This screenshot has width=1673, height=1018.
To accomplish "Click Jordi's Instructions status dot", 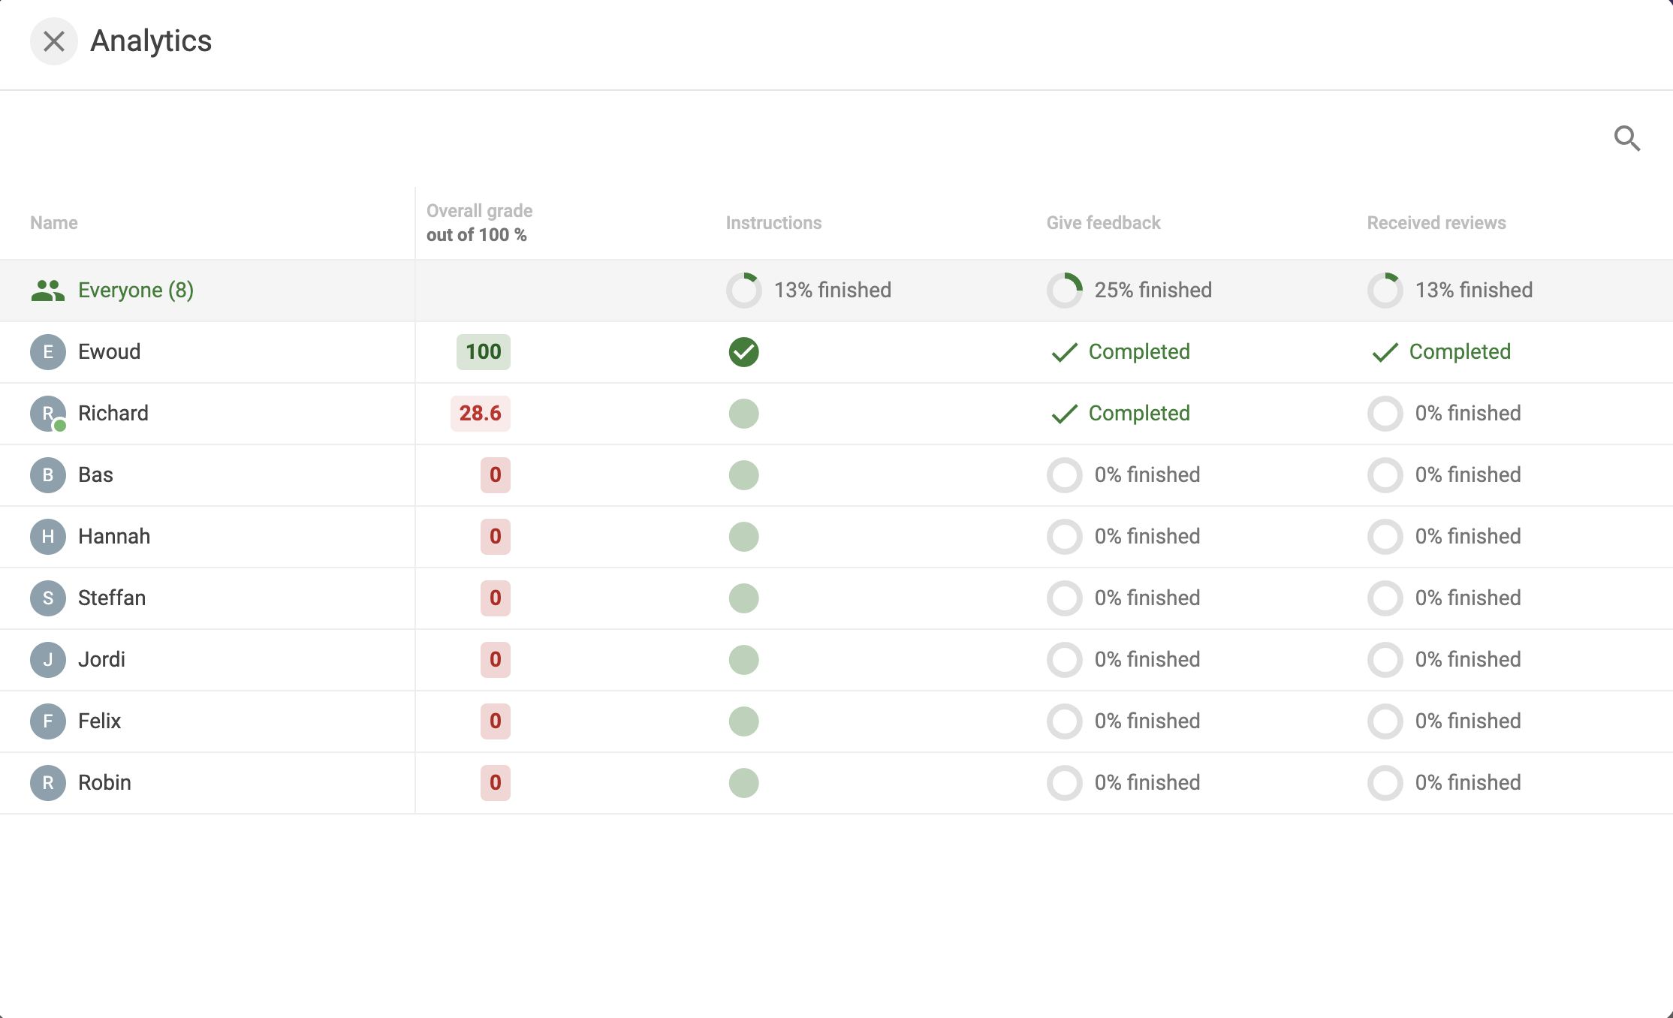I will [743, 660].
